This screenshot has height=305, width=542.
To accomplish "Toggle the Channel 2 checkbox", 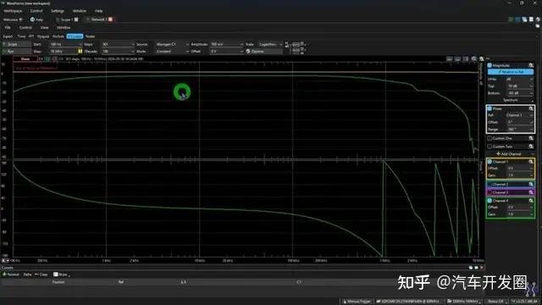I will pos(489,185).
